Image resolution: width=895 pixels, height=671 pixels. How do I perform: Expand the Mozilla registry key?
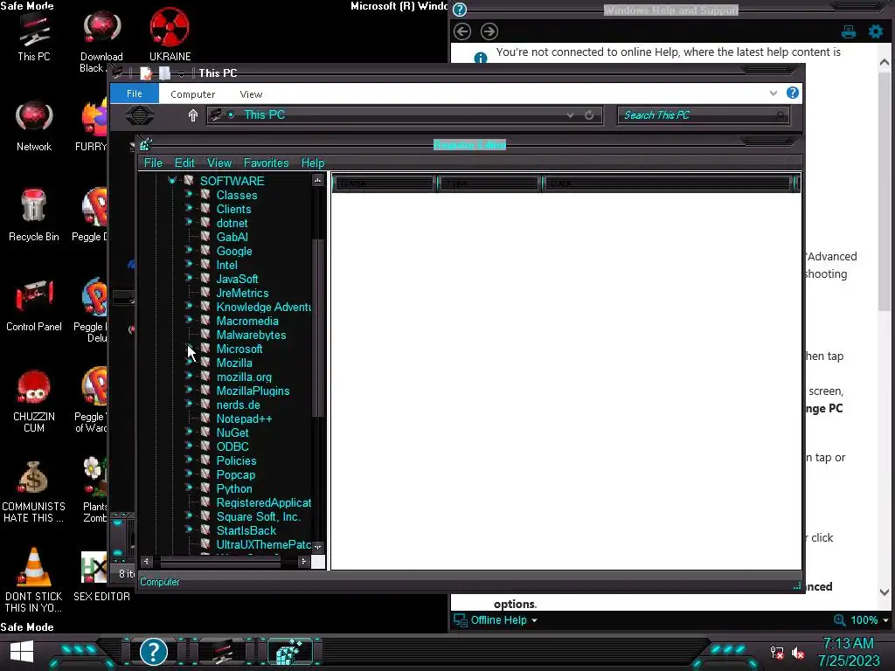coord(189,363)
